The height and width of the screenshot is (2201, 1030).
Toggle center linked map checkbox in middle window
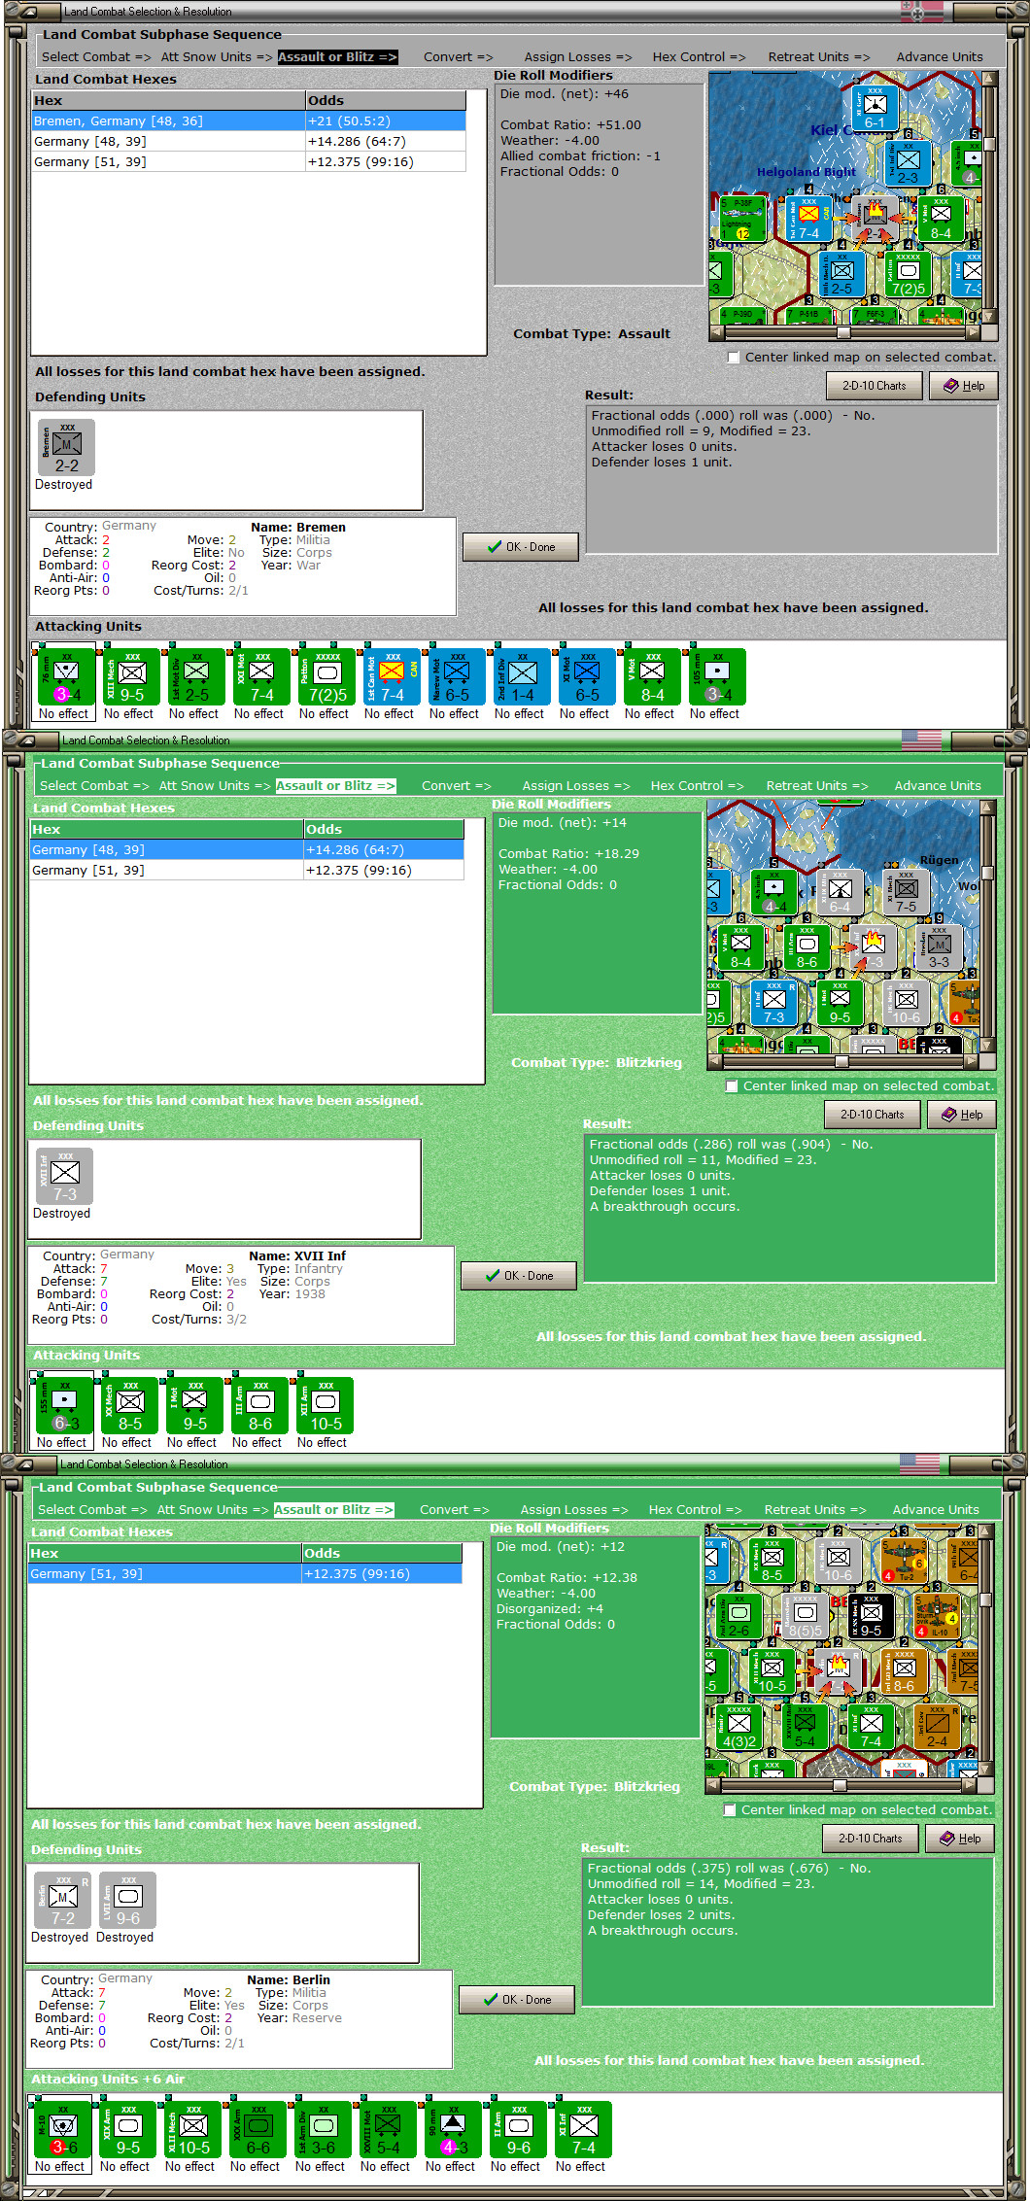click(732, 1086)
